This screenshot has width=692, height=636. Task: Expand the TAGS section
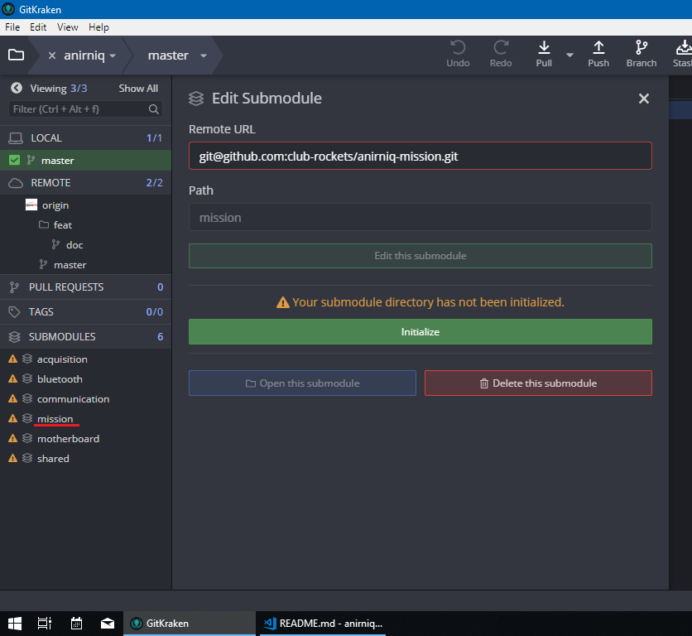pos(85,312)
